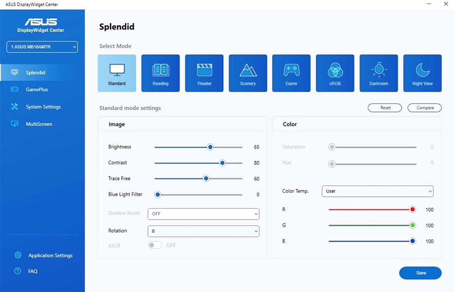Minimize the DisplayWidget Center window
455x292 pixels.
429,4
